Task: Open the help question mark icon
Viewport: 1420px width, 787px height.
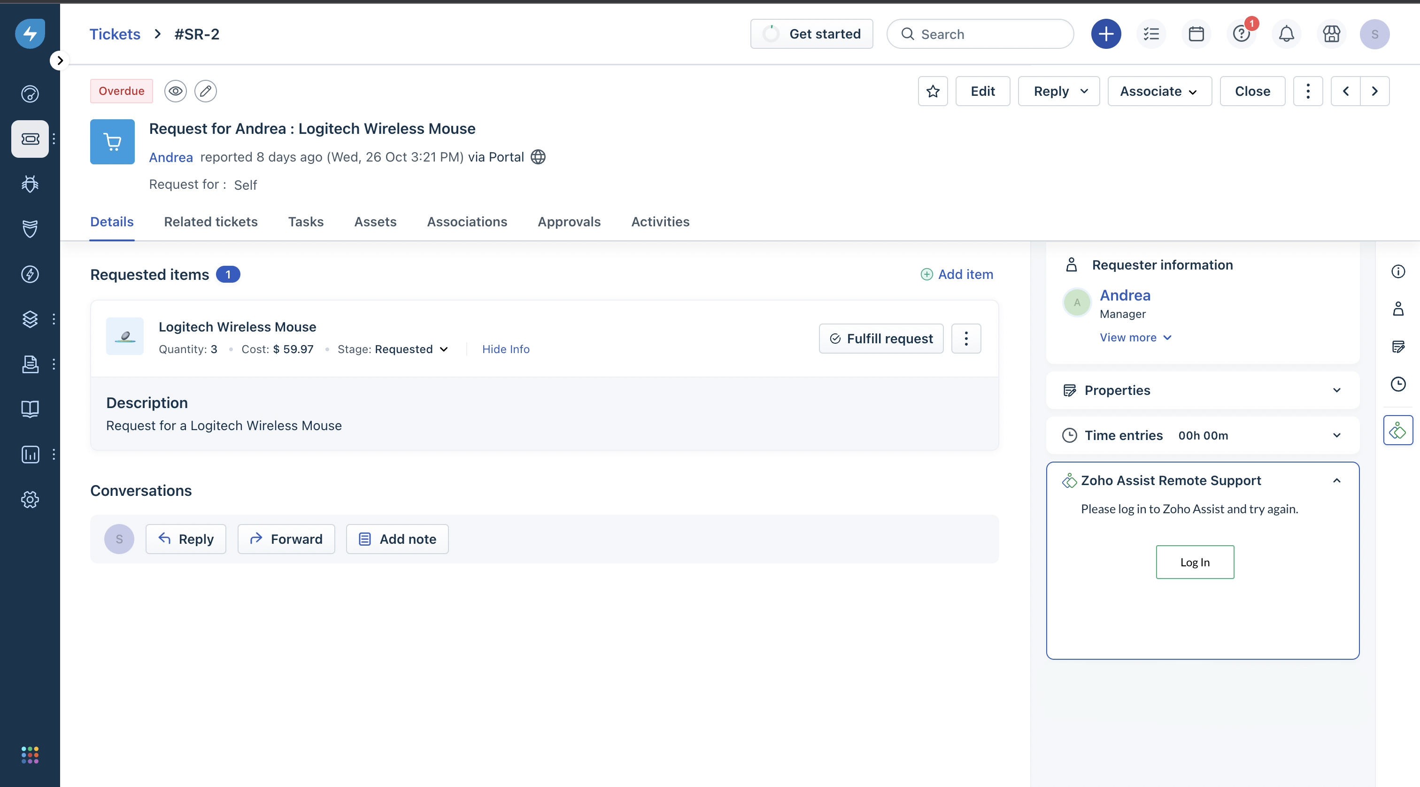Action: [x=1242, y=34]
